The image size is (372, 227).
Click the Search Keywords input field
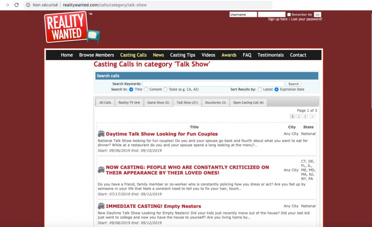tap(213, 84)
